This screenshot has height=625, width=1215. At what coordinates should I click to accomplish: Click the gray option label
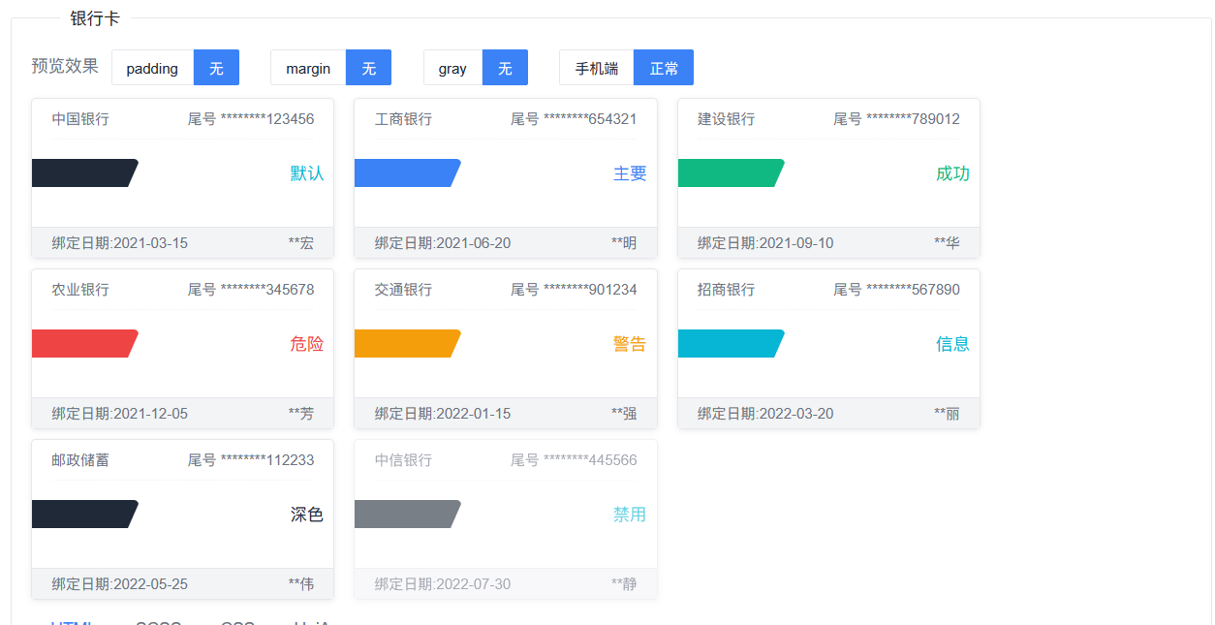click(452, 68)
